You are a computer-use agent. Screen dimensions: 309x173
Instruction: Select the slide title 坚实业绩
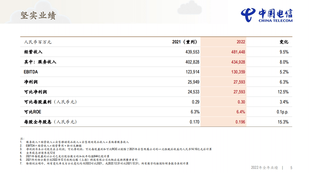[x=38, y=15]
